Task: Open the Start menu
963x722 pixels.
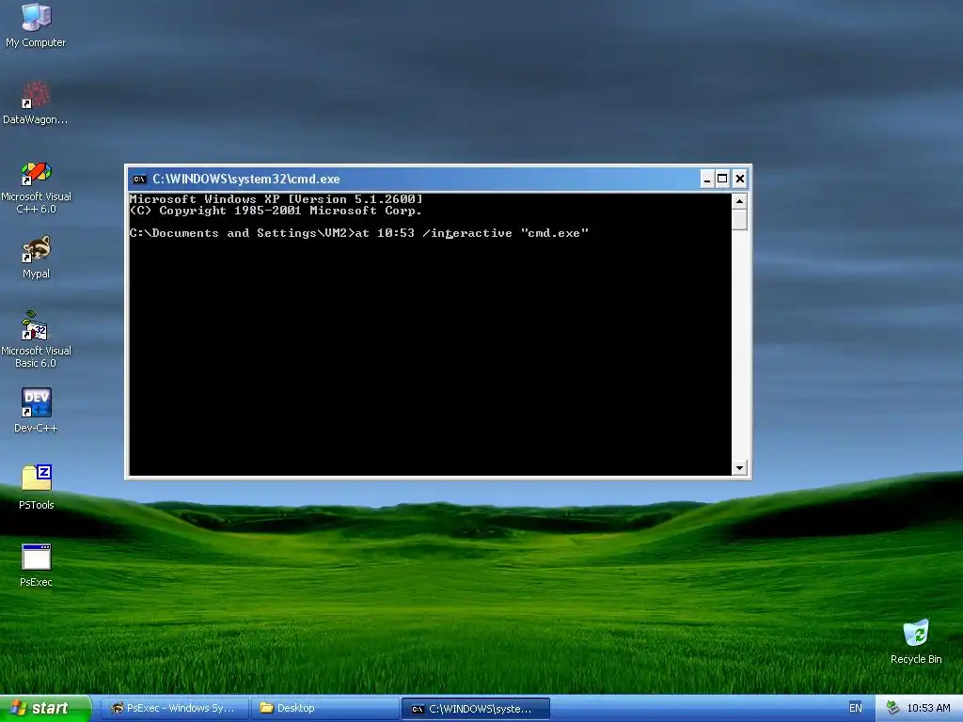Action: click(45, 709)
